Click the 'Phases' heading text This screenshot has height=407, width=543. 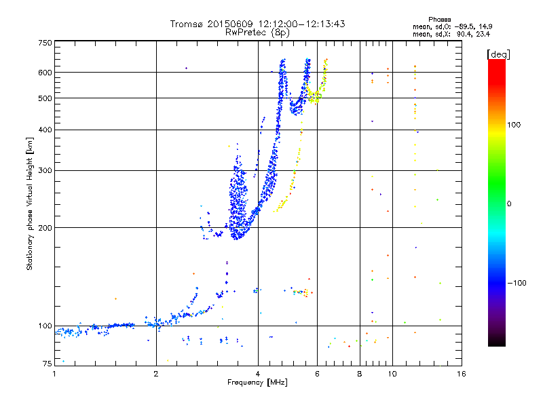(439, 20)
